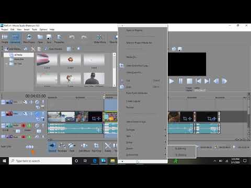Open the dropdown arrow beside the Views button
251x188 pixels.
click(73, 49)
